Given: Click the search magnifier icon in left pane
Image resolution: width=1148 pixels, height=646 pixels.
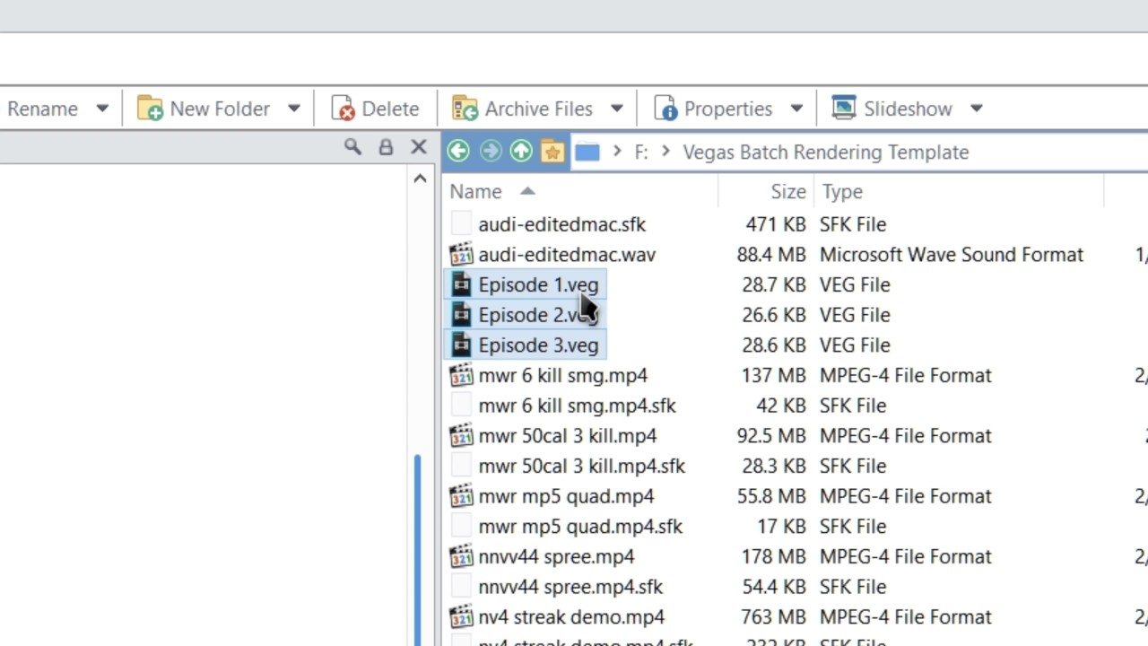Looking at the screenshot, I should point(352,148).
